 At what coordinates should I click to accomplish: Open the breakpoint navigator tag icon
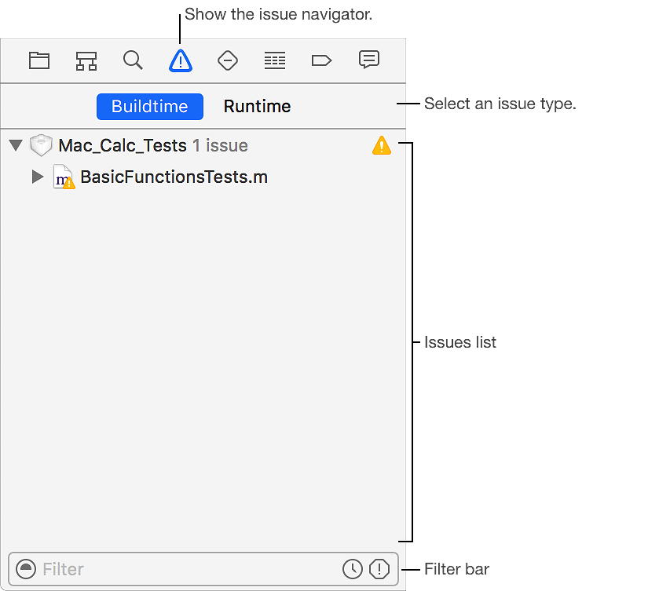point(321,60)
